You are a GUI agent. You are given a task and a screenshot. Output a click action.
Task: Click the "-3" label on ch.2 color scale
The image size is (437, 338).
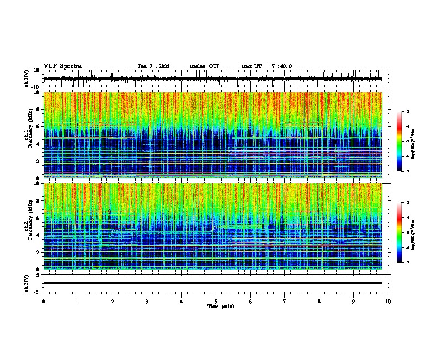tap(407, 203)
